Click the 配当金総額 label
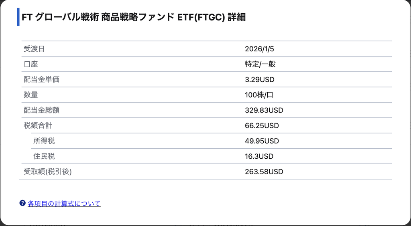The height and width of the screenshot is (226, 411). pyautogui.click(x=41, y=110)
